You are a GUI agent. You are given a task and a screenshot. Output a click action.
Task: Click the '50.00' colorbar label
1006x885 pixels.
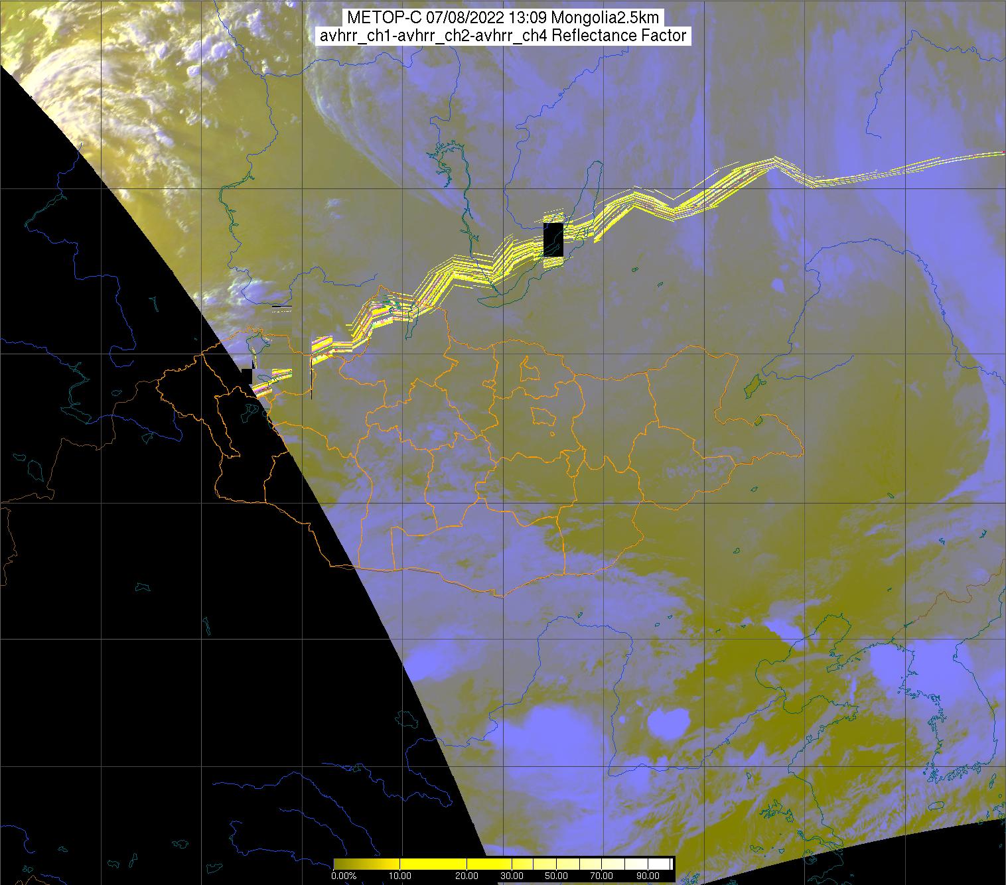point(556,876)
